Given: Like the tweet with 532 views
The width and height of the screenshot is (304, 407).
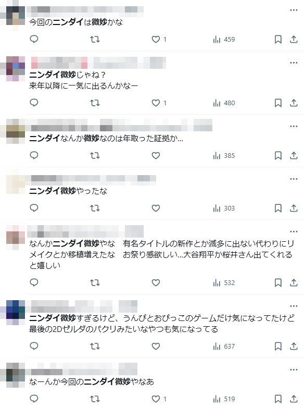Looking at the screenshot, I should click(156, 282).
